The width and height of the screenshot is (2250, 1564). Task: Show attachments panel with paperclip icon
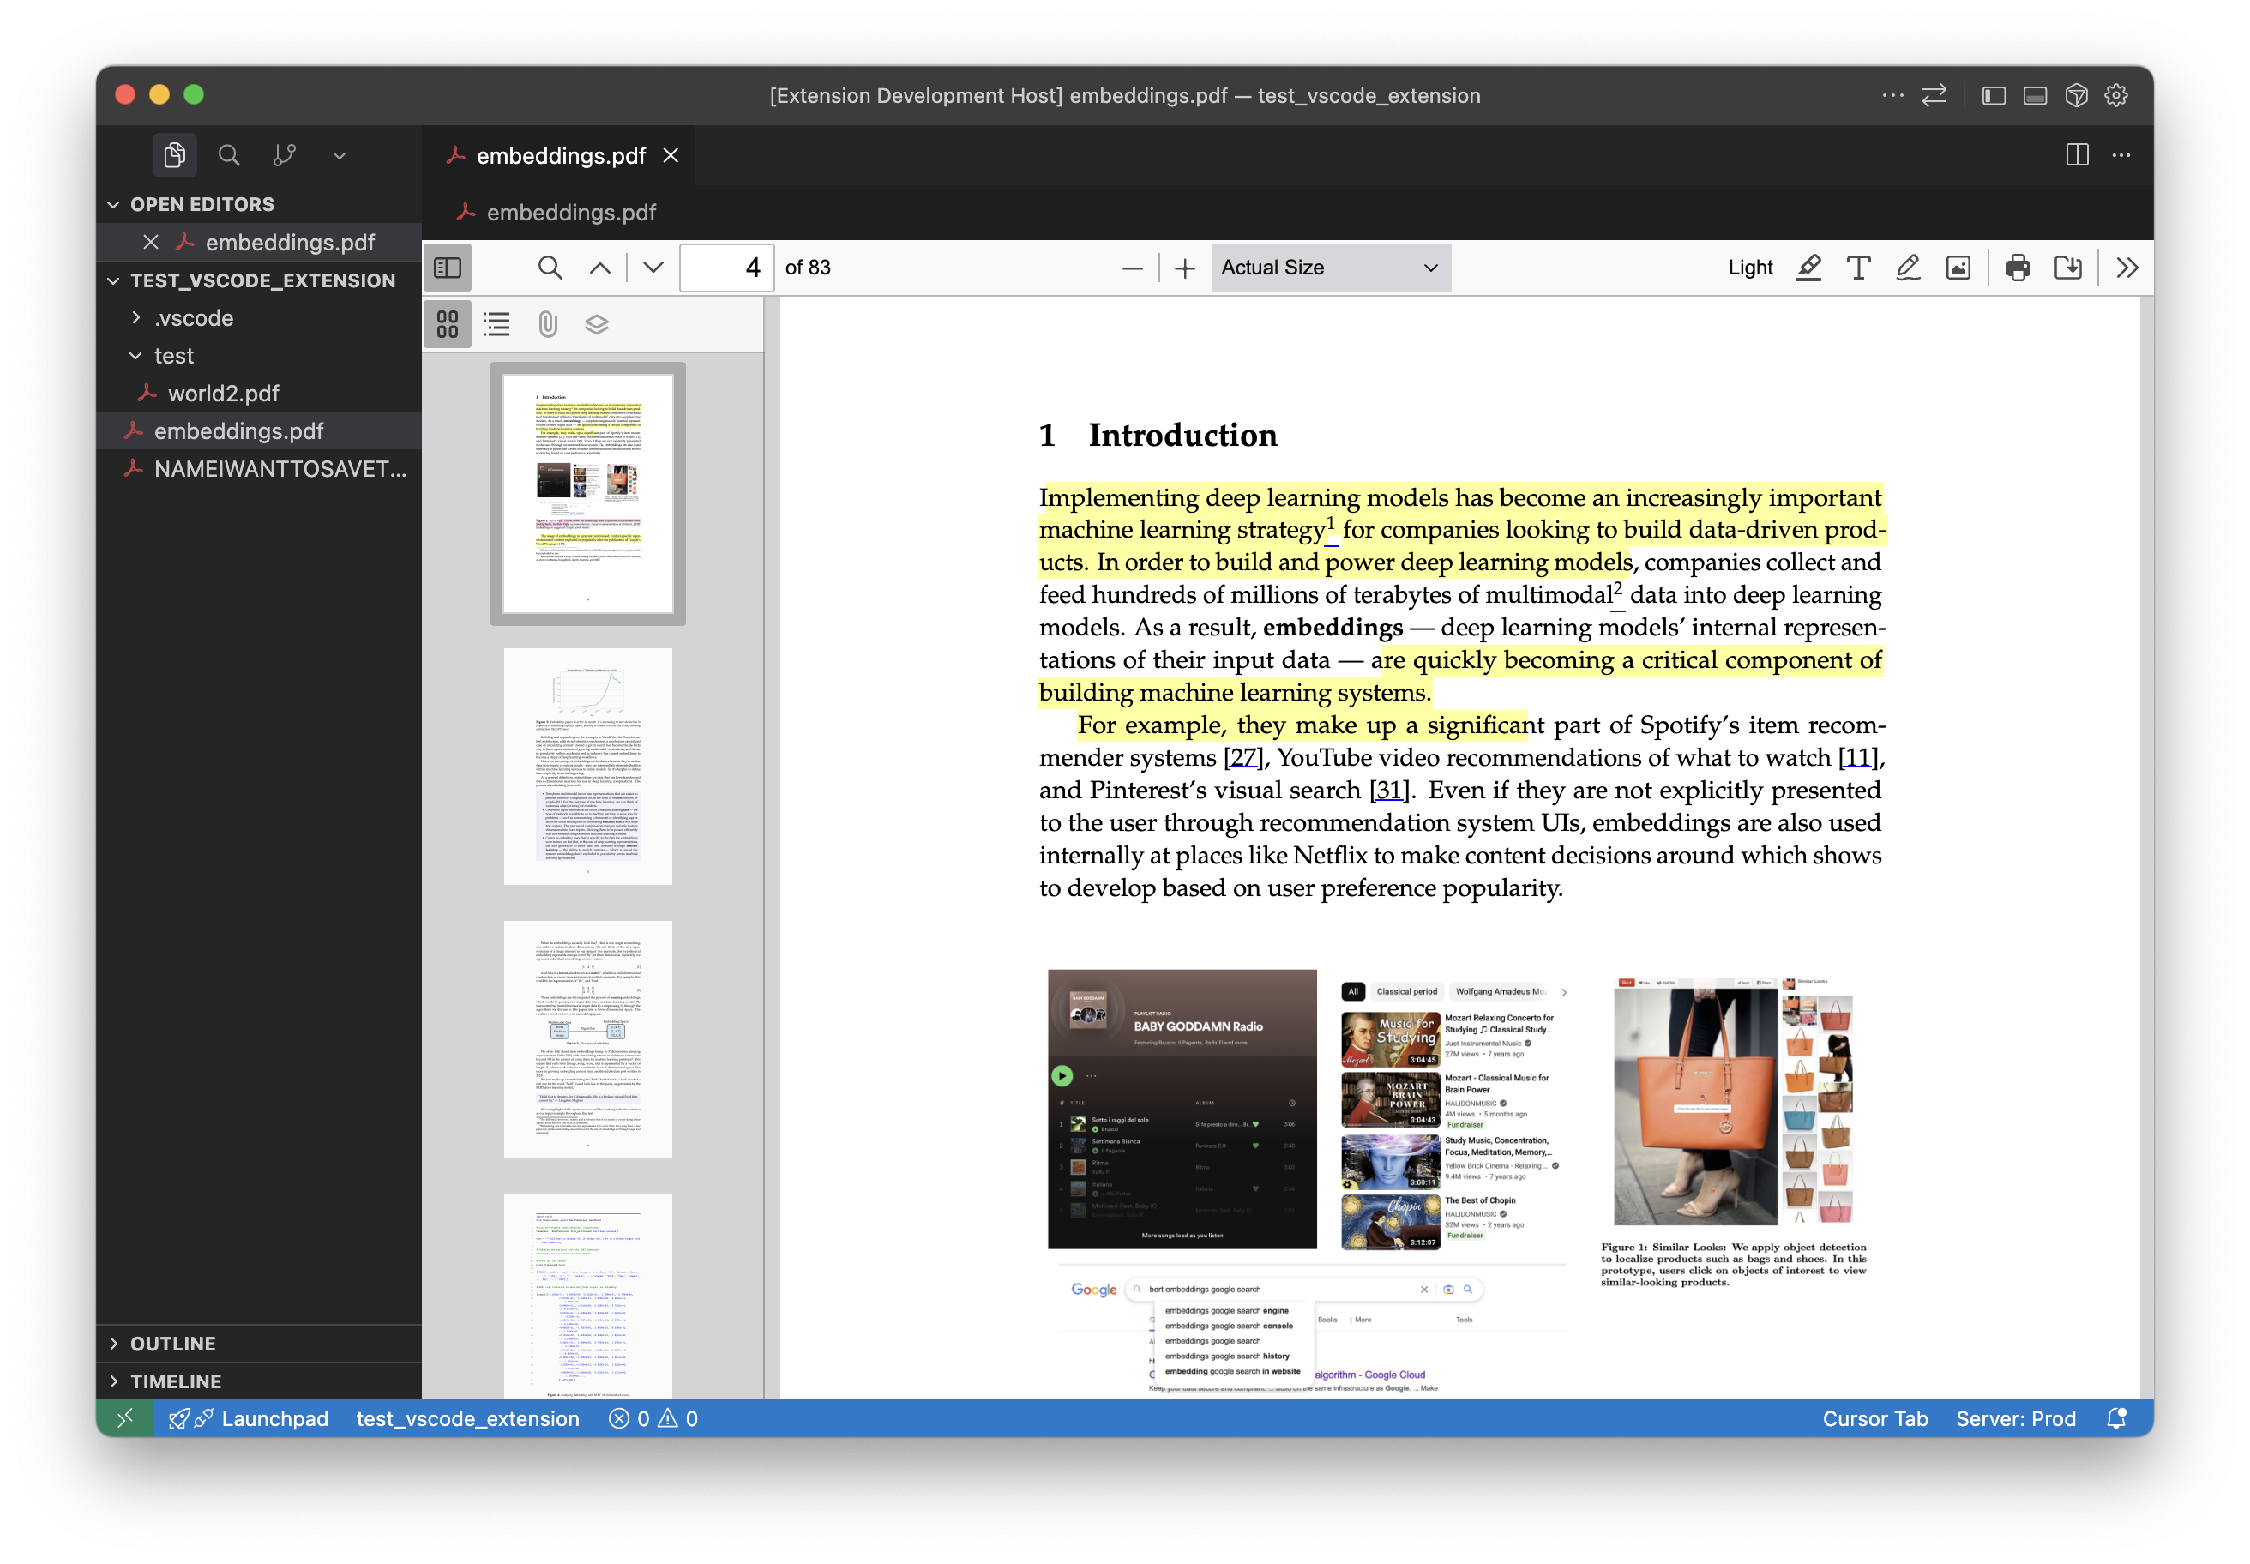(547, 324)
